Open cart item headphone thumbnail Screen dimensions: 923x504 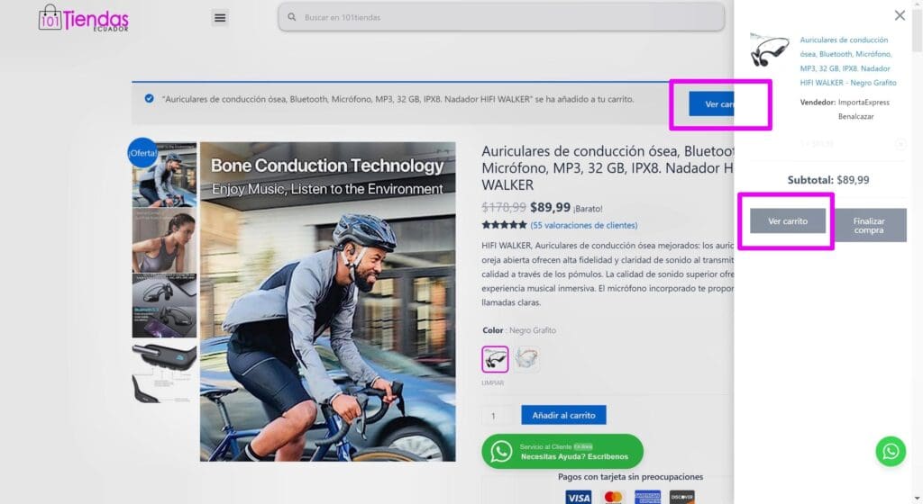click(770, 49)
